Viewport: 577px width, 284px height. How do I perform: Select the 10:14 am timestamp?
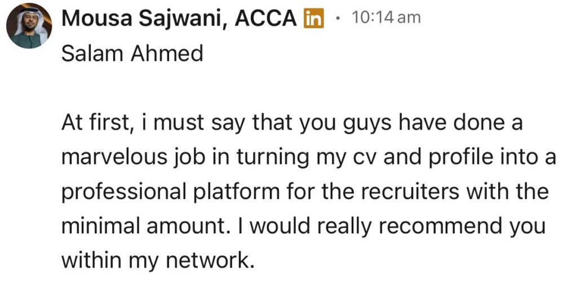coord(386,17)
